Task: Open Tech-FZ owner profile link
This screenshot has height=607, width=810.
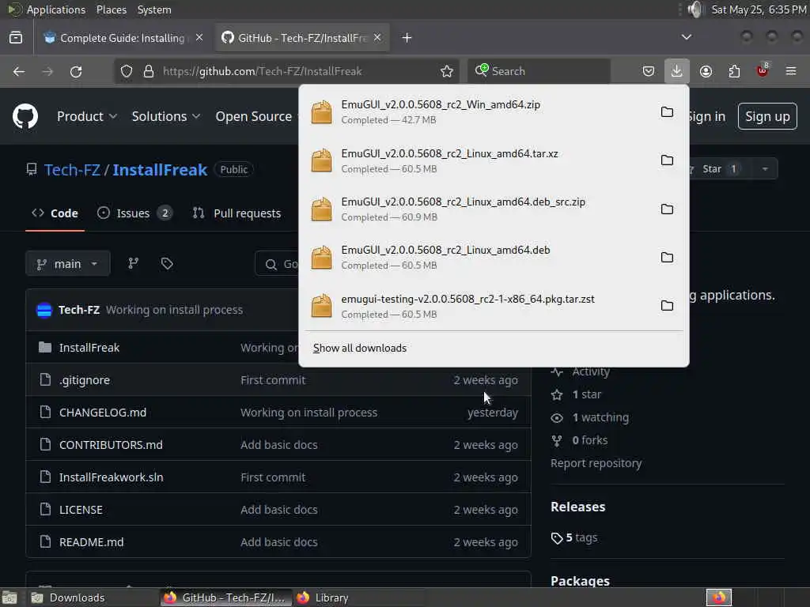Action: [x=72, y=170]
